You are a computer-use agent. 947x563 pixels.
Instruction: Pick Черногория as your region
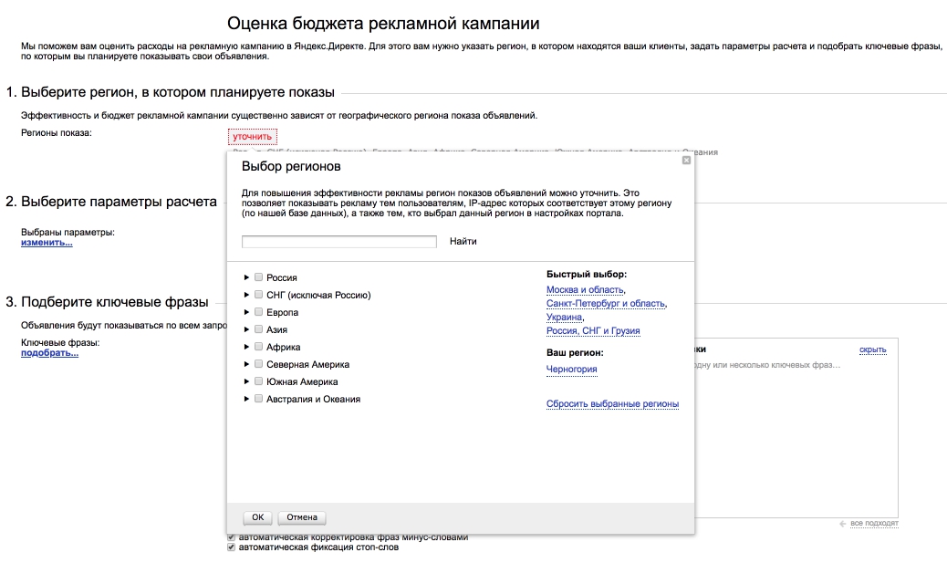click(x=571, y=369)
